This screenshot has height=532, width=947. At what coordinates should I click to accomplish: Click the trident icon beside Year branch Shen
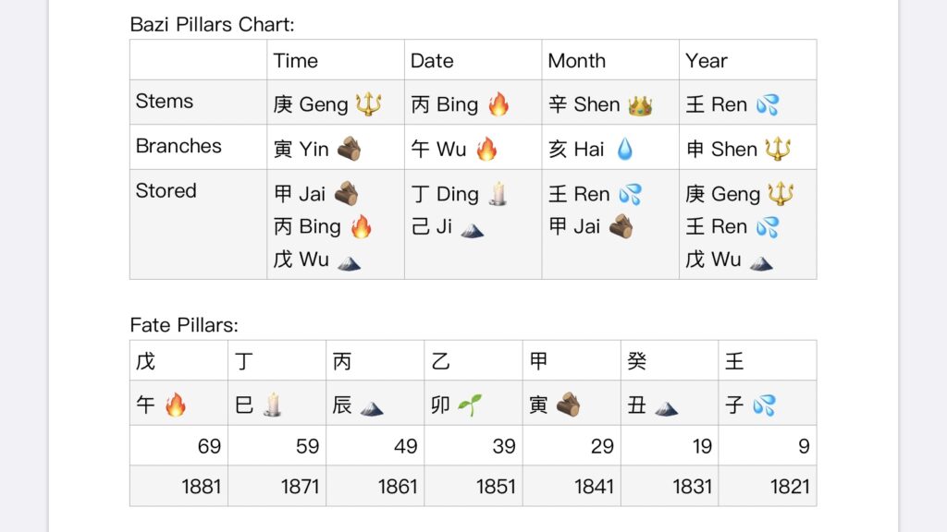[x=778, y=149]
